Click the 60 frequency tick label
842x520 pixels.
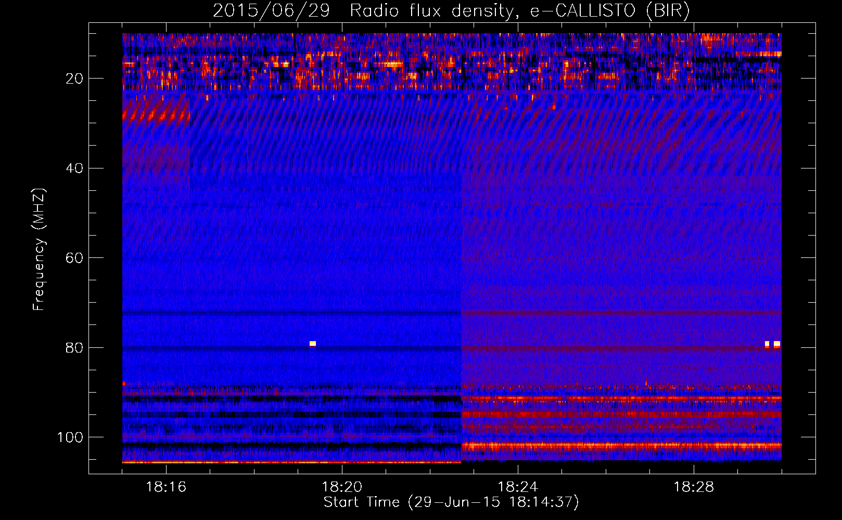pos(74,258)
